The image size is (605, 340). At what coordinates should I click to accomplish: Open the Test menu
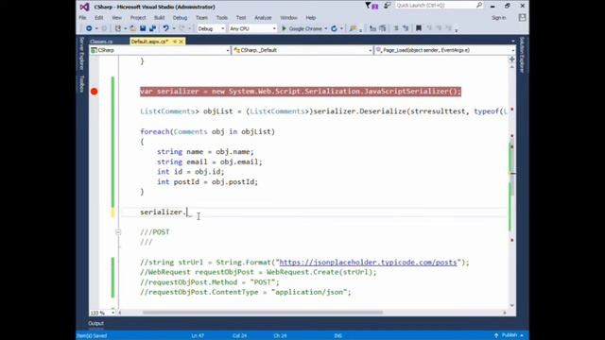(x=241, y=18)
